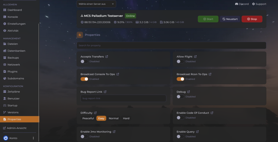
Task: Click the Einstellungen gear icon
Action: [5, 24]
